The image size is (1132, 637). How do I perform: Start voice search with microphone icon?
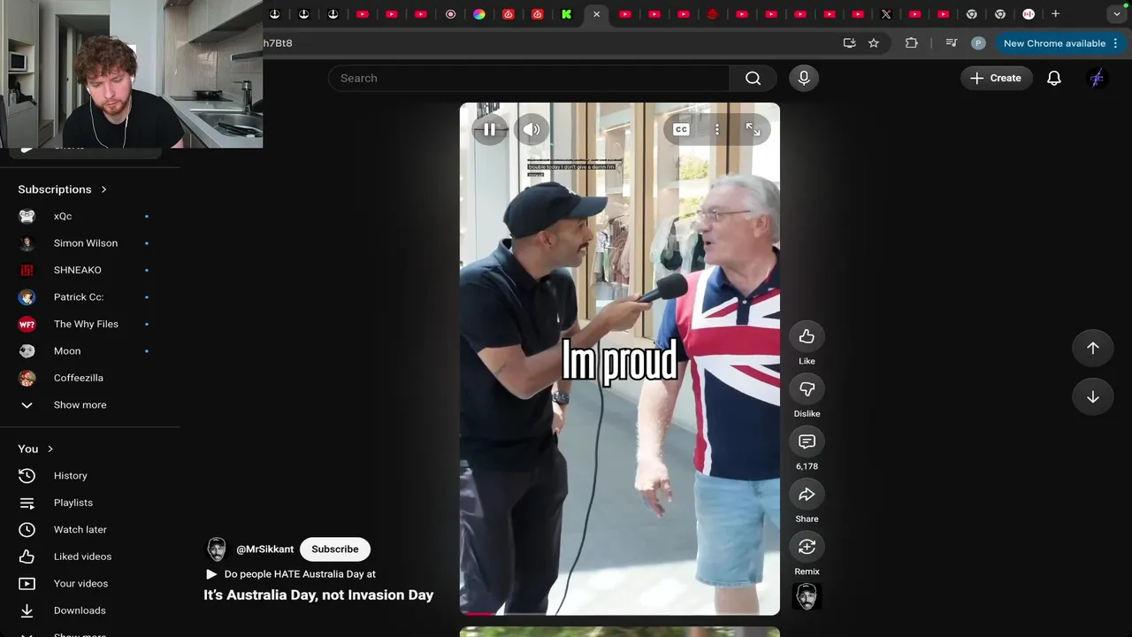click(804, 78)
